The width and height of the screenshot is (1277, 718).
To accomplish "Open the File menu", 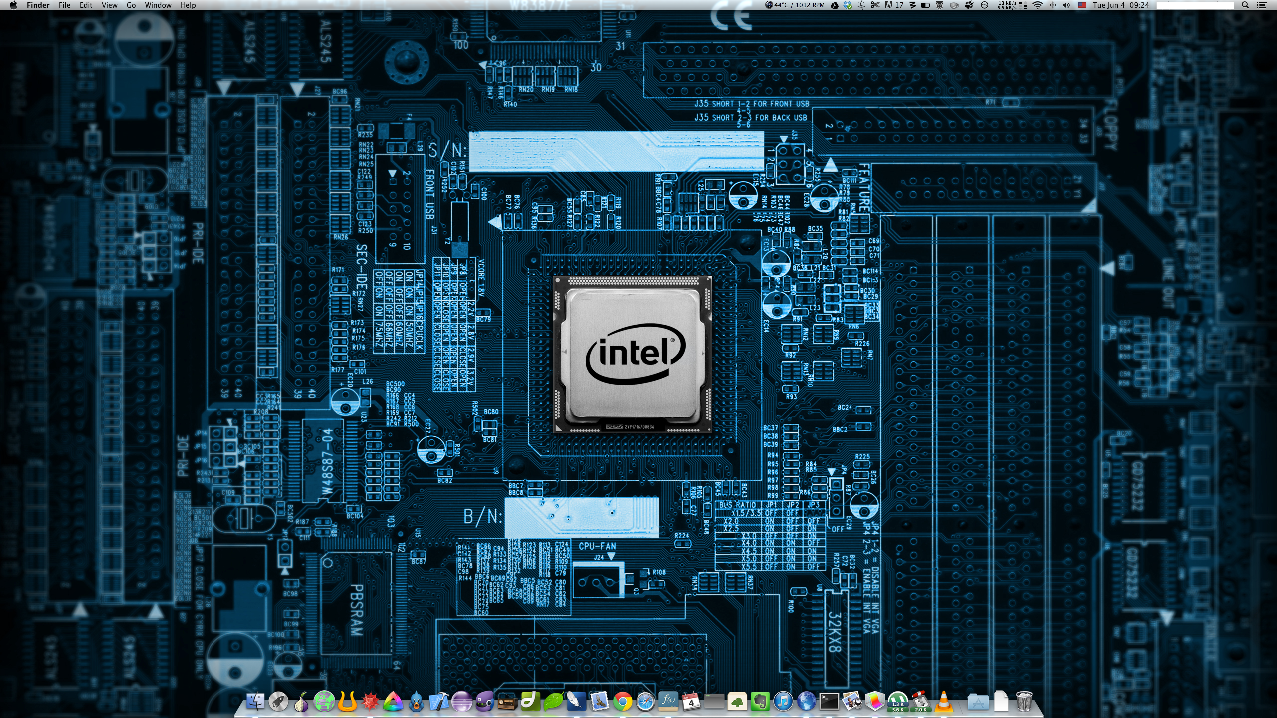I will (64, 5).
